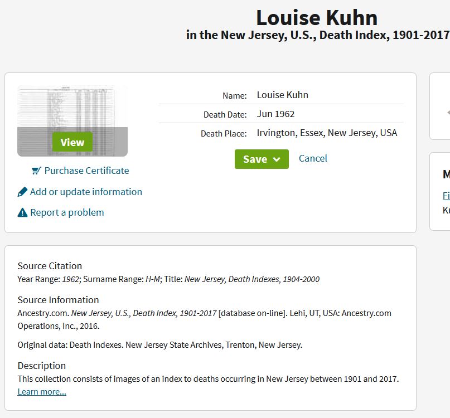Open the Add or update information link

click(86, 192)
